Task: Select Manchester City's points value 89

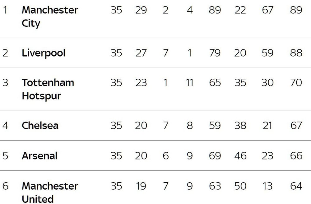Action: point(296,10)
